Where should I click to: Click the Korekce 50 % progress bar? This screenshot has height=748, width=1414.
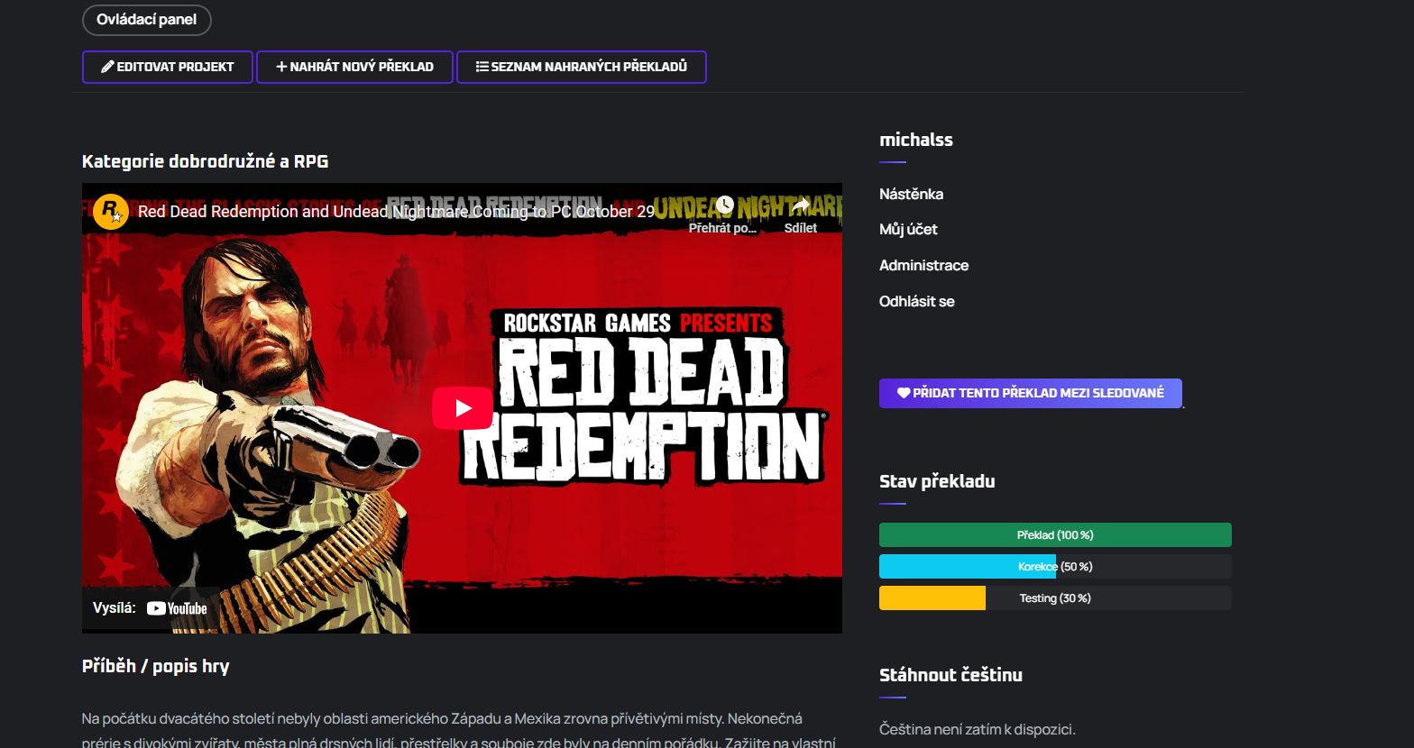1055,567
